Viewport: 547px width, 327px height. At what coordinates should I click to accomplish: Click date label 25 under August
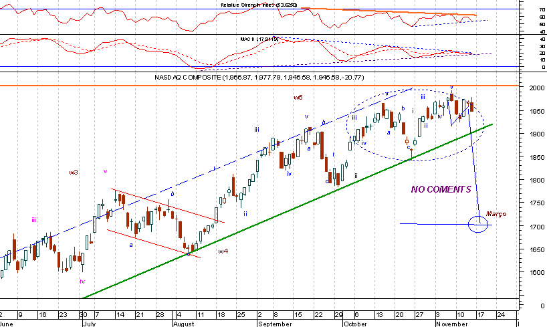[241, 315]
